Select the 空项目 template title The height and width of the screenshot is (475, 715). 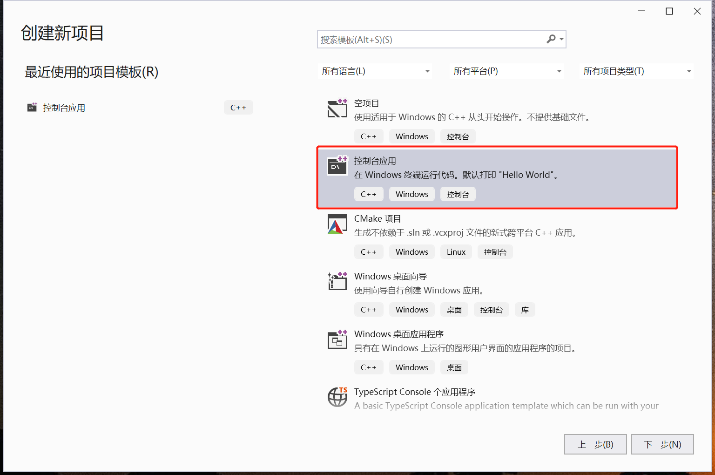(367, 103)
